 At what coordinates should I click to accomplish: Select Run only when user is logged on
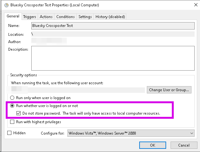(x=13, y=98)
